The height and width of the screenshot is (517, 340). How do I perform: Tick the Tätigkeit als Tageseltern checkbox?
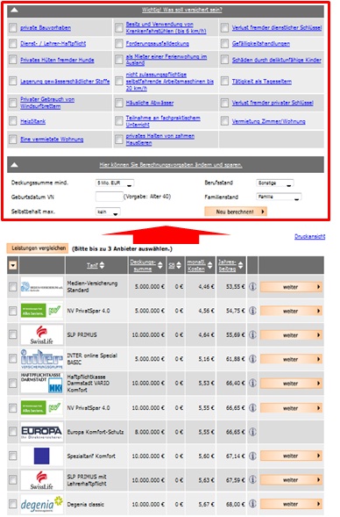[224, 81]
